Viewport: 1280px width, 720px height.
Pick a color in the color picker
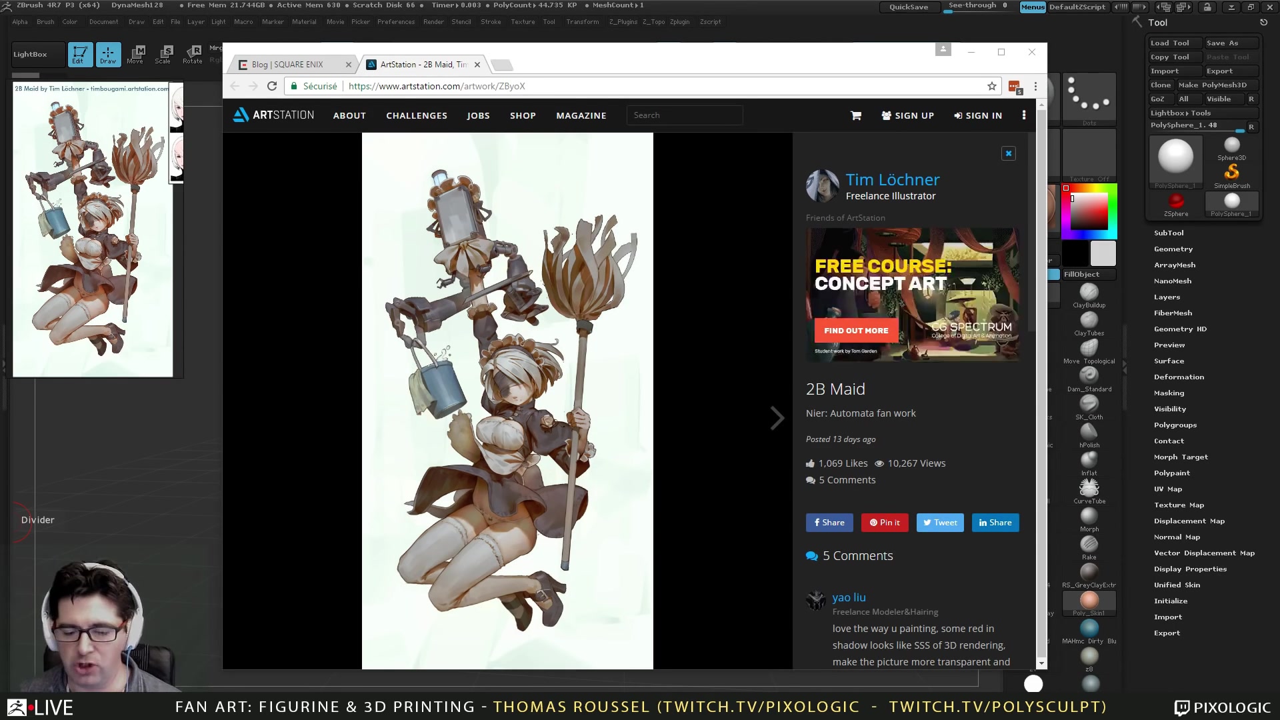(x=1089, y=211)
